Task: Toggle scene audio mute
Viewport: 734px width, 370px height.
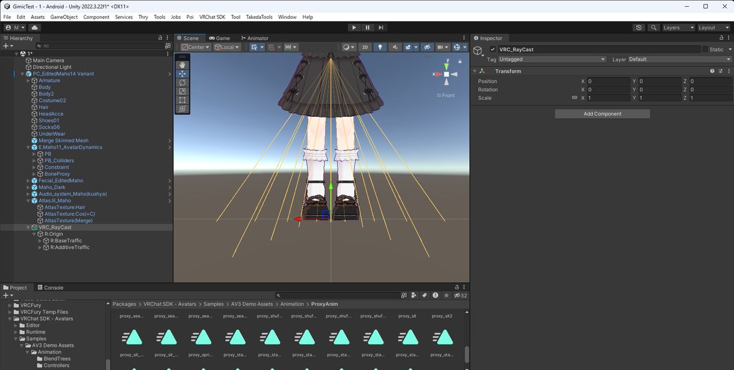Action: point(396,47)
